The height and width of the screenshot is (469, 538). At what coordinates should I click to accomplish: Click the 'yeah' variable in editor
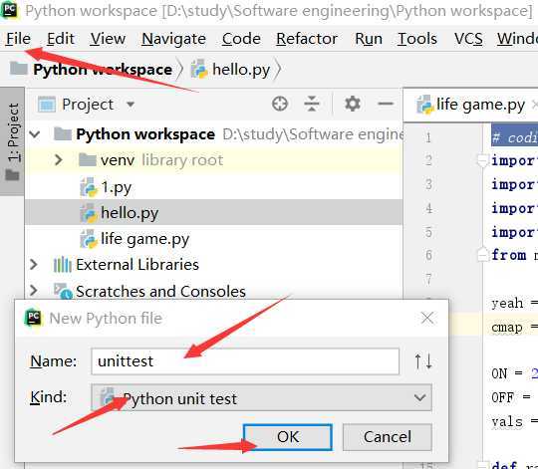(507, 304)
